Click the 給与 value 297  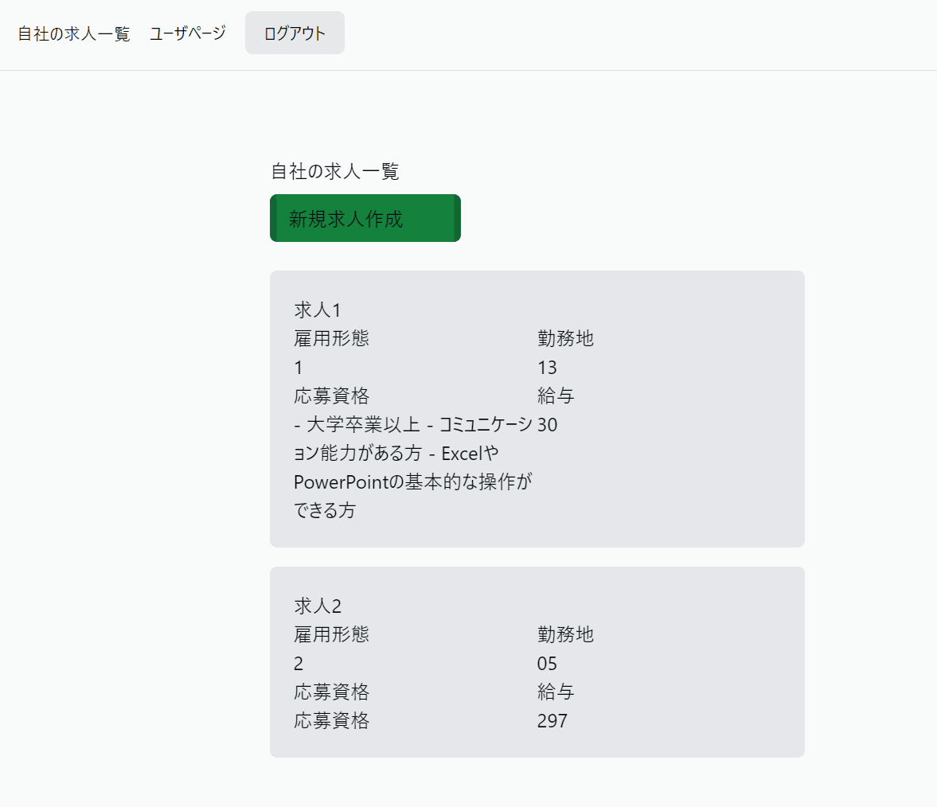click(x=552, y=721)
